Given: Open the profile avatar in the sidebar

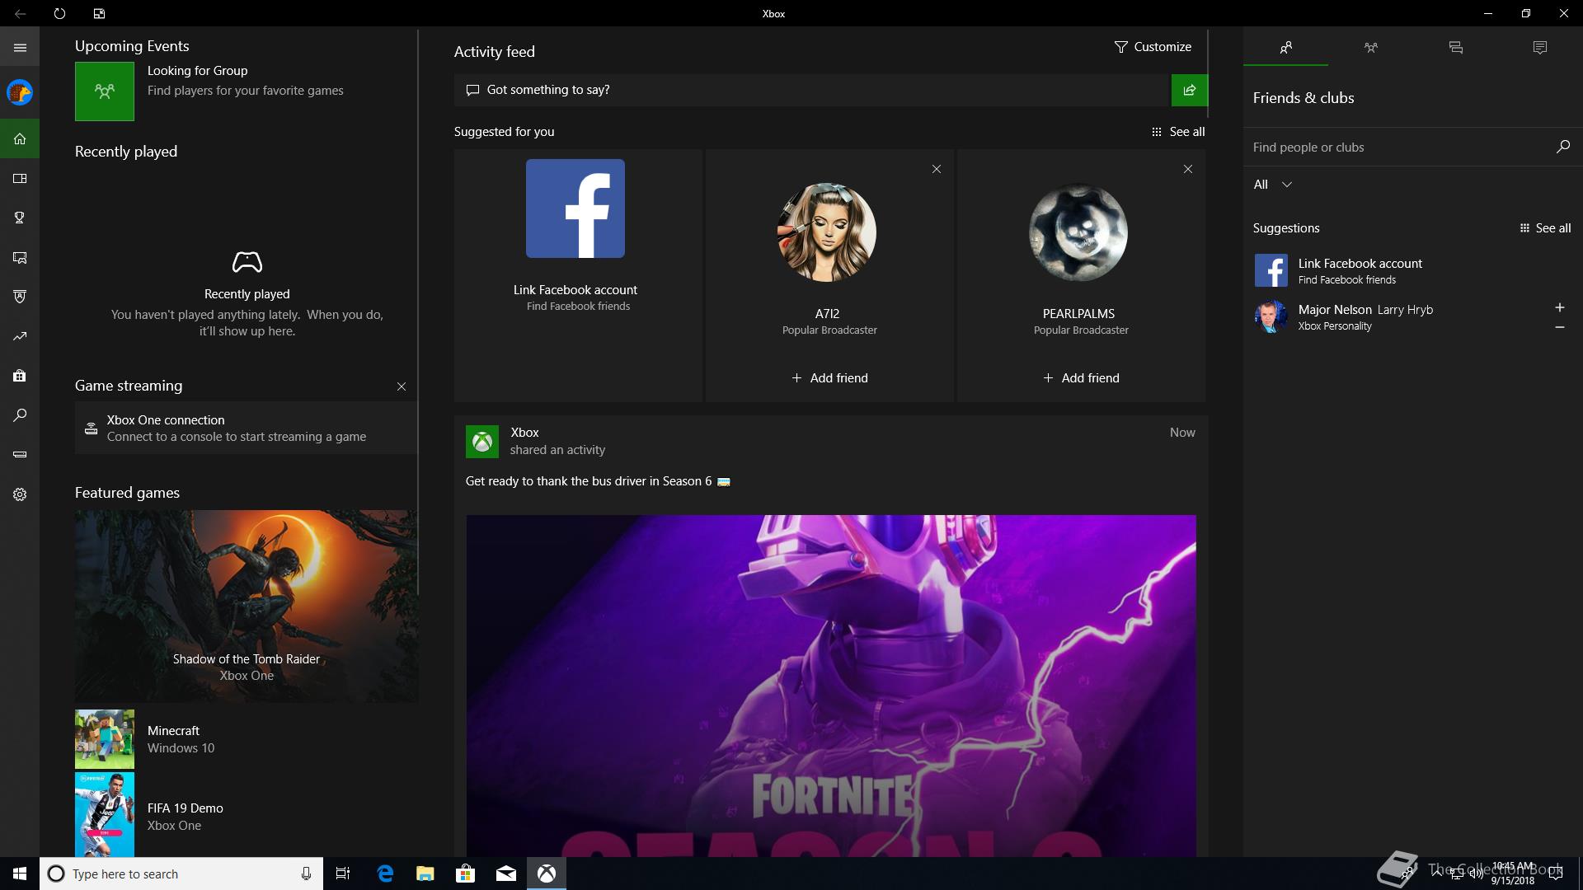Looking at the screenshot, I should pyautogui.click(x=20, y=92).
